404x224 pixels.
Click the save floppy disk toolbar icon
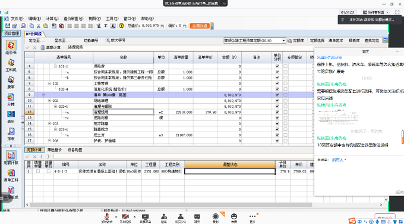[8, 25]
